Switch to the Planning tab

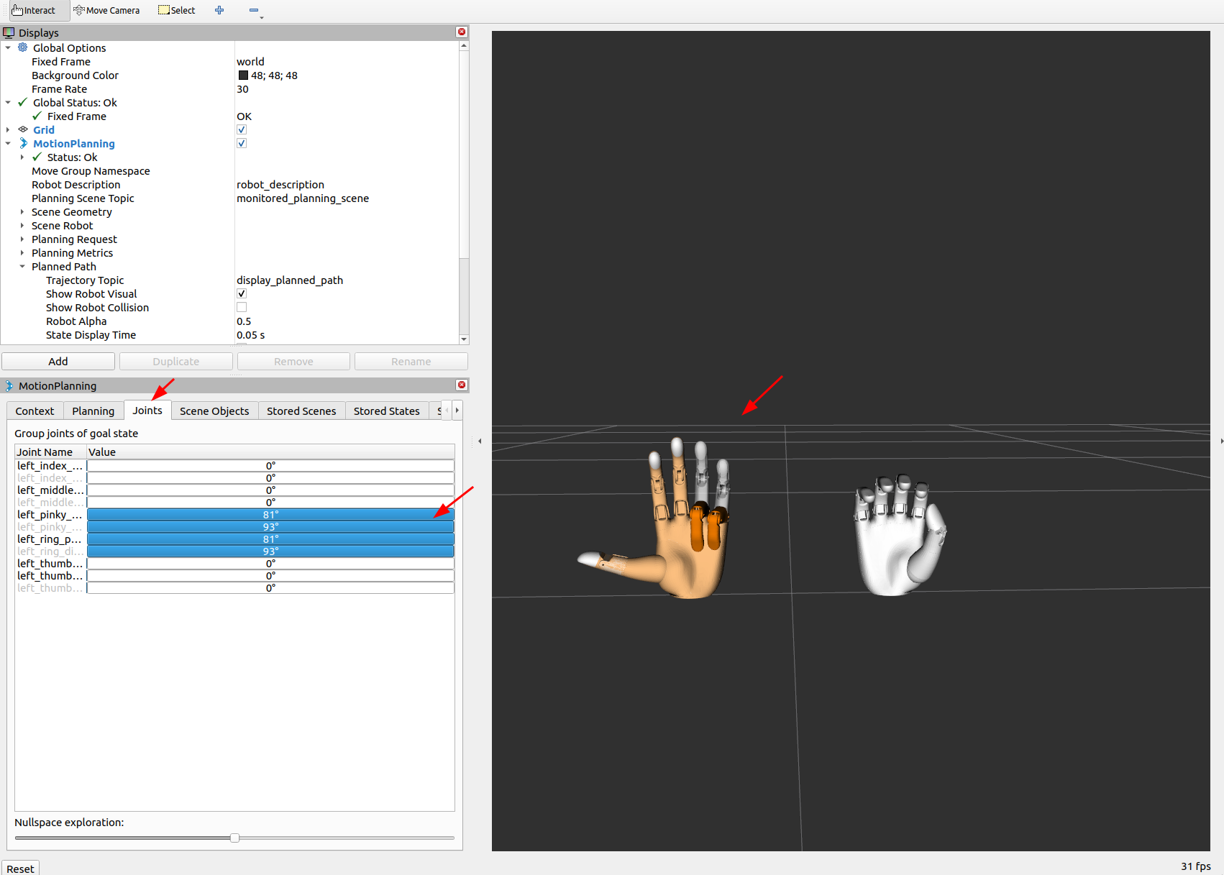tap(93, 411)
